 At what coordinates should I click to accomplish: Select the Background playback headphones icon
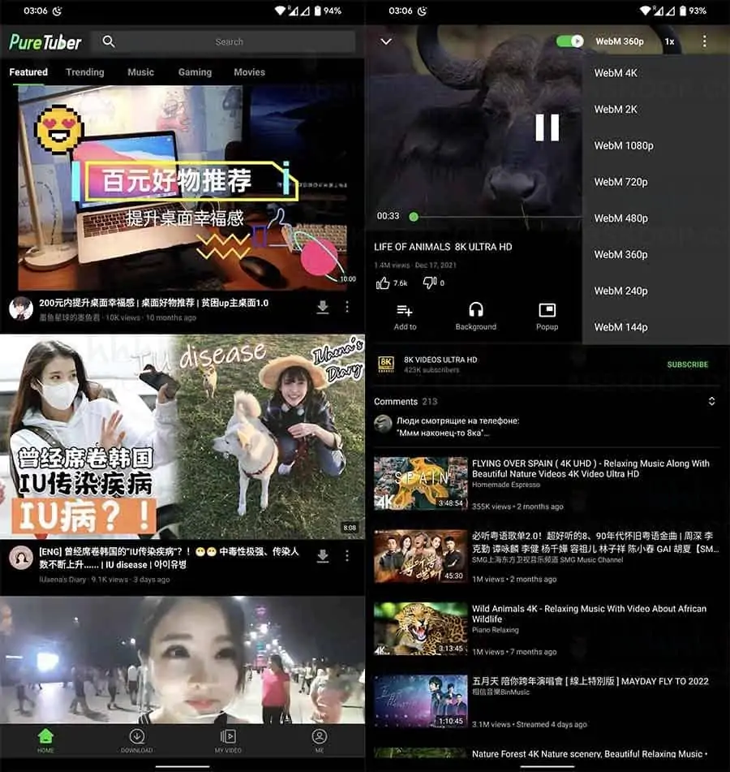point(476,311)
